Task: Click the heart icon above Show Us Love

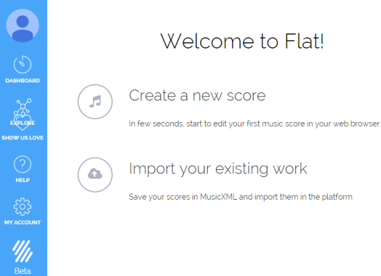Action: coord(22,123)
